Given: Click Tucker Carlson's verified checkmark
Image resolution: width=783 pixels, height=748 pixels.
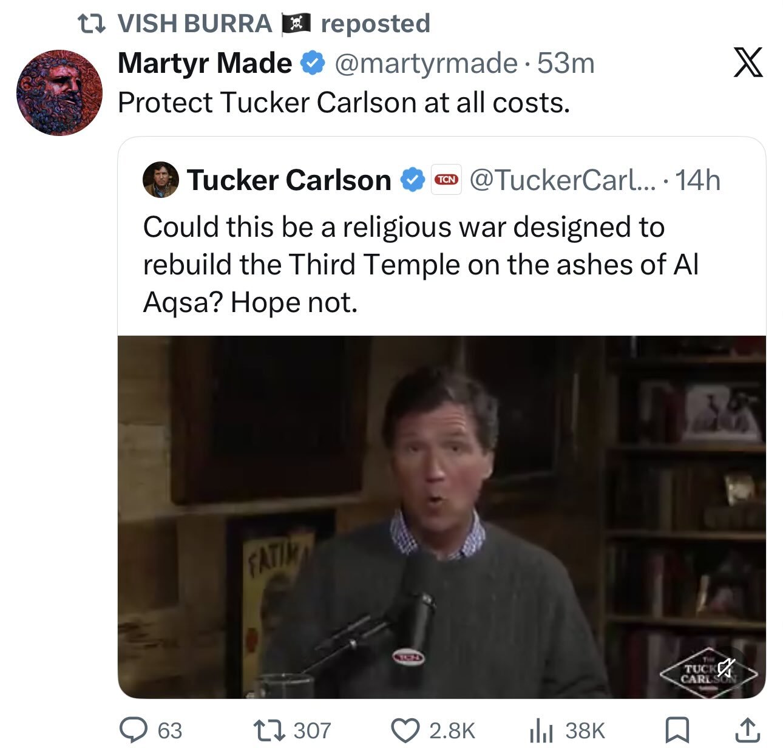Looking at the screenshot, I should 412,180.
